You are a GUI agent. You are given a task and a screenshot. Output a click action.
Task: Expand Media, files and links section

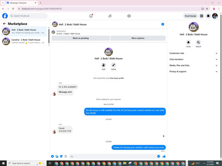click(x=194, y=66)
